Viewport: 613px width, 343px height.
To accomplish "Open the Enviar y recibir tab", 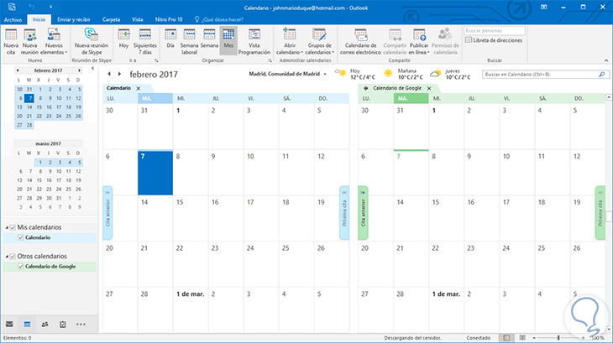I will [74, 19].
